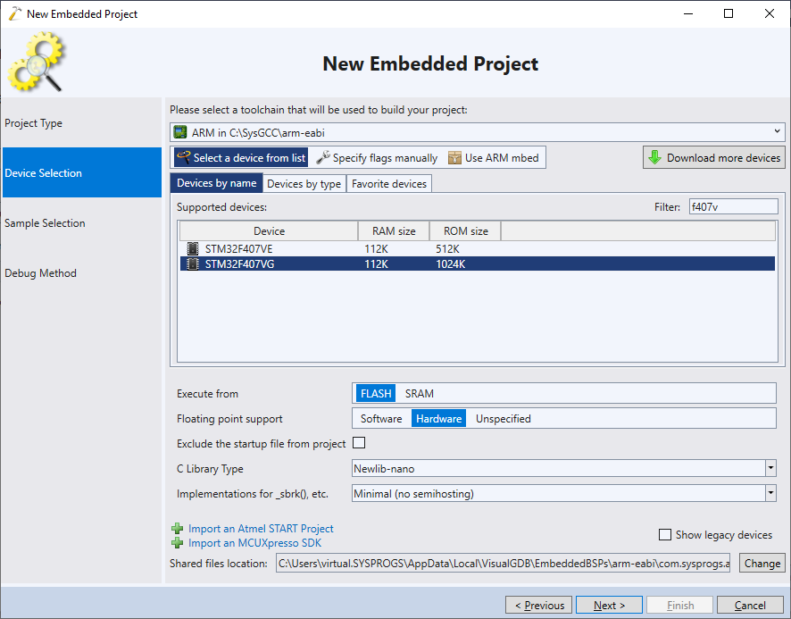Sort by the RAM size column header

(x=394, y=230)
